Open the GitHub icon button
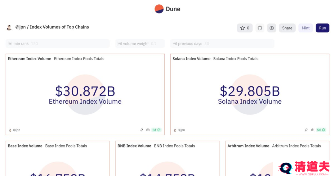335x176 pixels. pos(260,28)
